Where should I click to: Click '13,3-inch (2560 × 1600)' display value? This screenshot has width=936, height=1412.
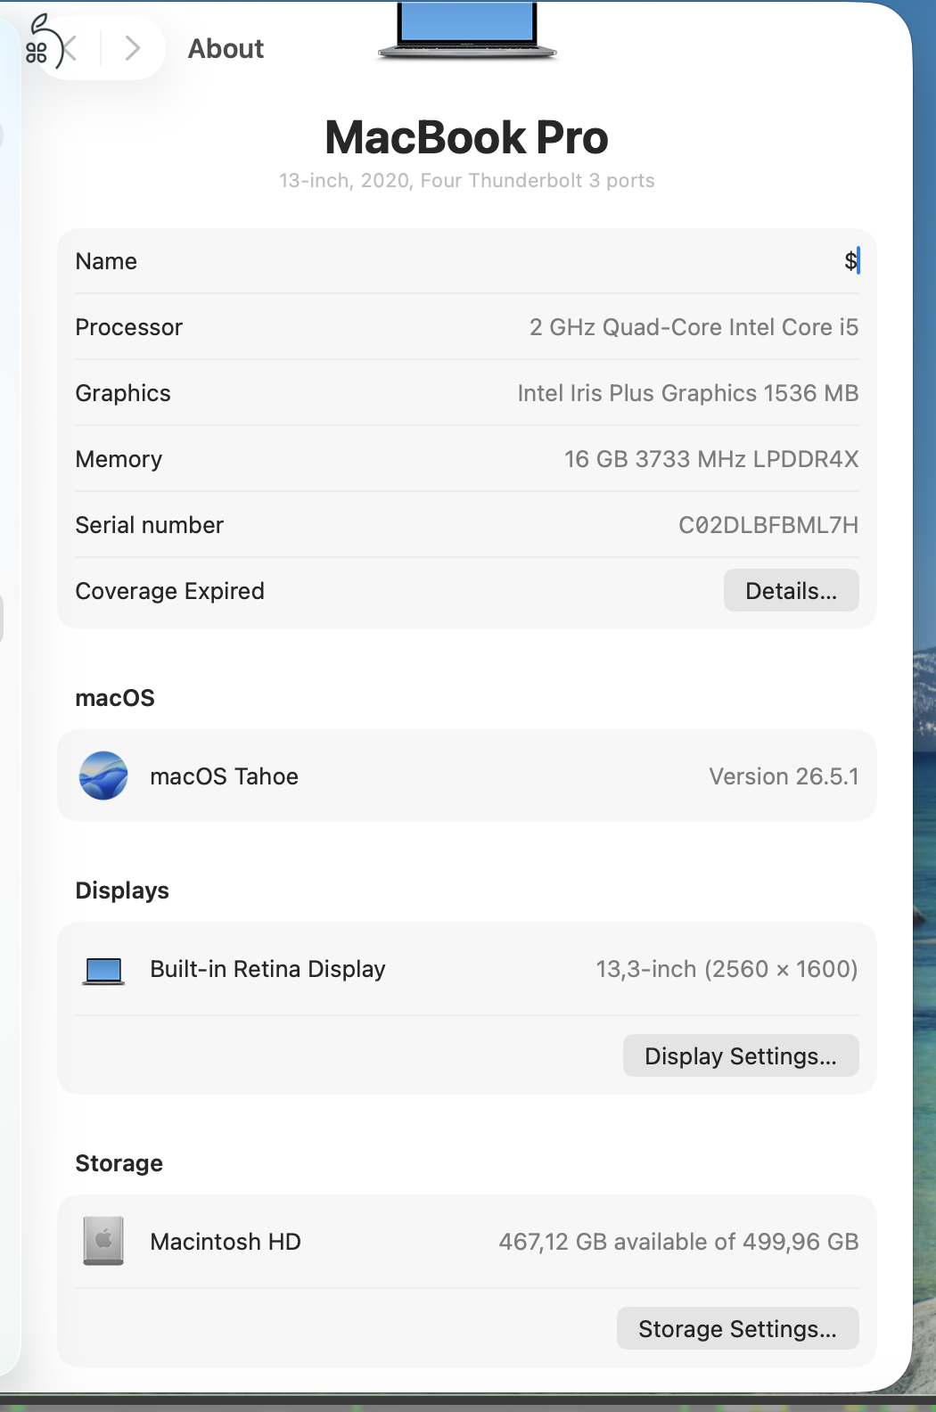727,969
